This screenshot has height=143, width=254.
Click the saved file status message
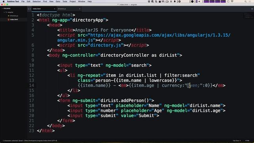(x=30, y=141)
